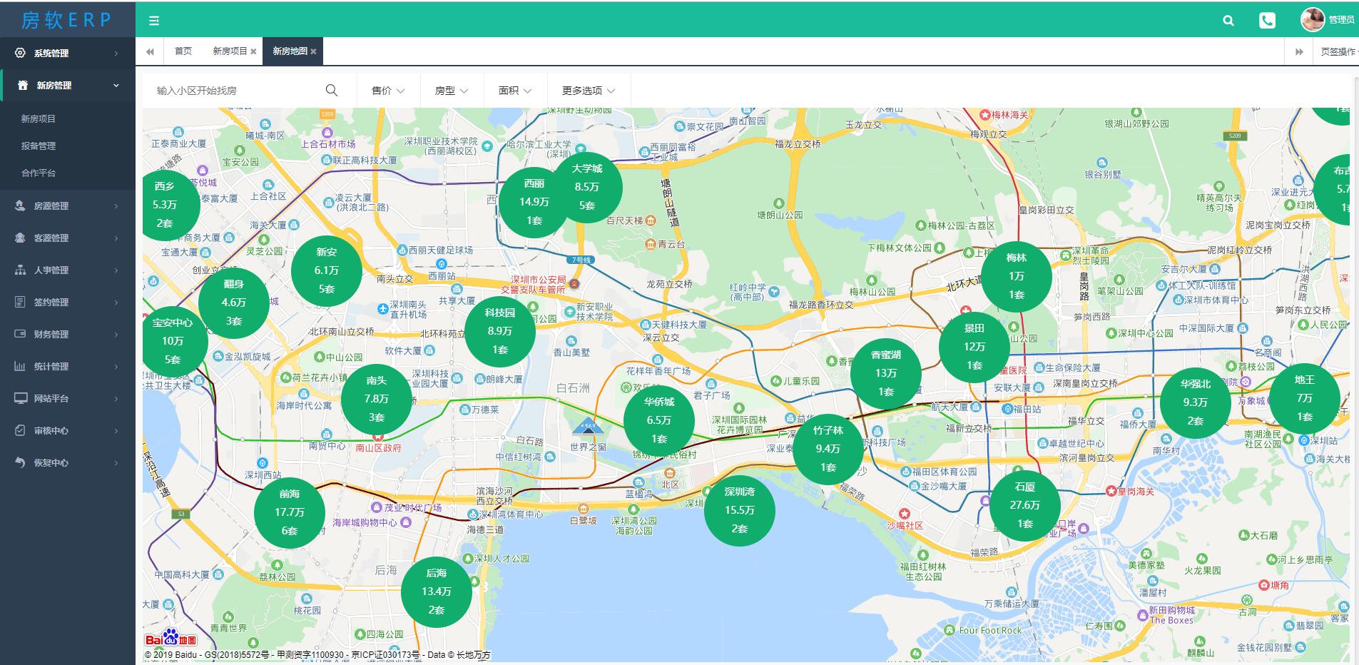Screen dimensions: 1359x665
Task: Select the 南头 7.8万 map bubble
Action: (x=377, y=399)
